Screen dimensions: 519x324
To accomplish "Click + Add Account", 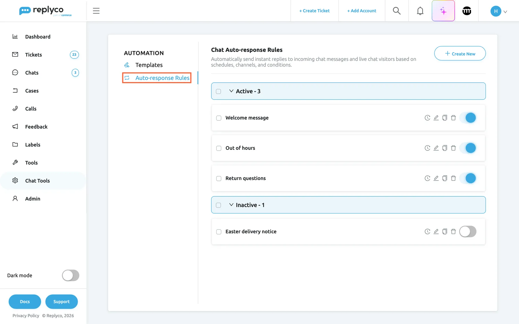I will pos(362,11).
